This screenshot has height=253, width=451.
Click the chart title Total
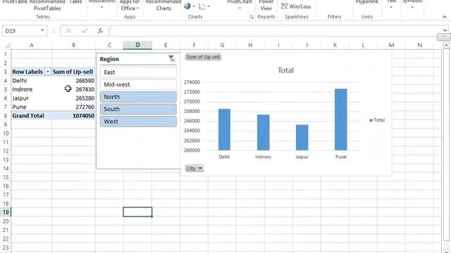[285, 70]
